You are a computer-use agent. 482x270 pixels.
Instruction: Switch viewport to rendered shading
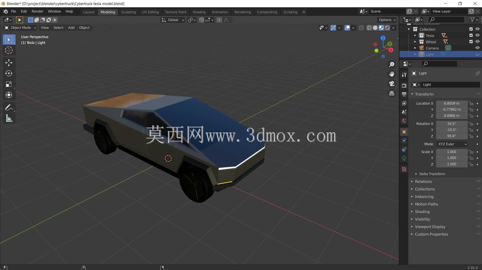(387, 28)
